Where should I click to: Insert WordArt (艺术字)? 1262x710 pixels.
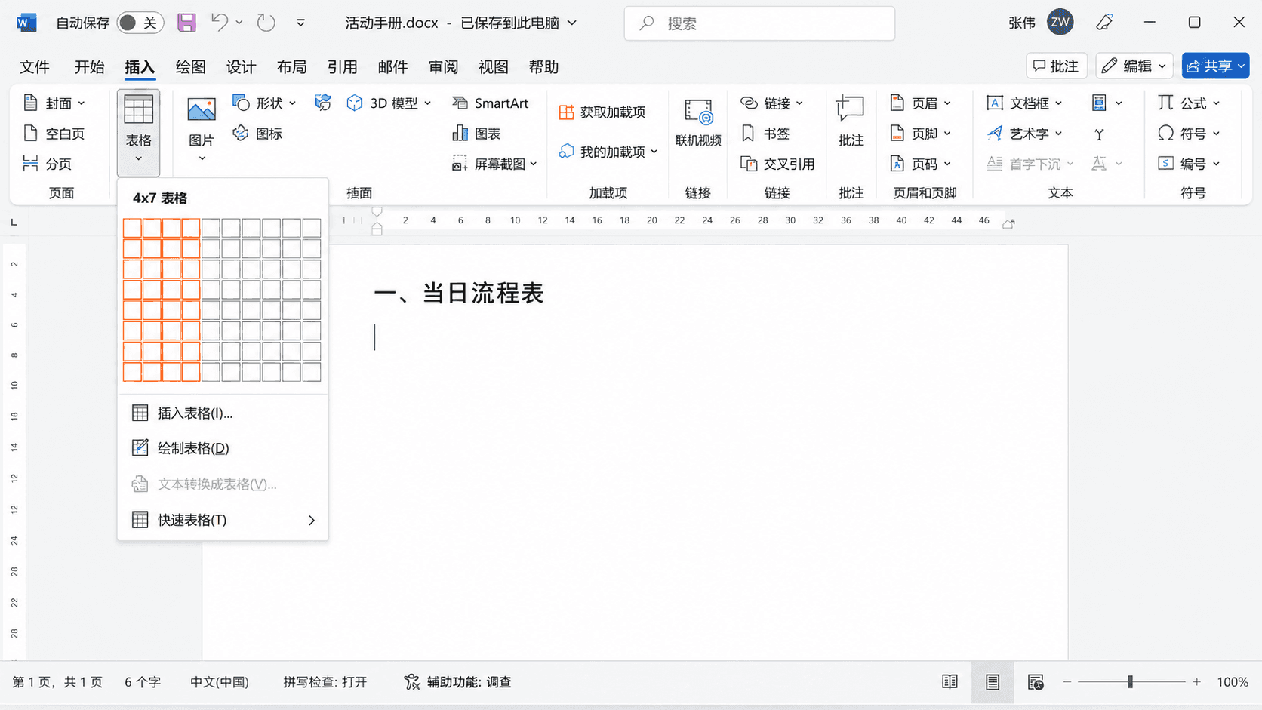tap(1025, 134)
